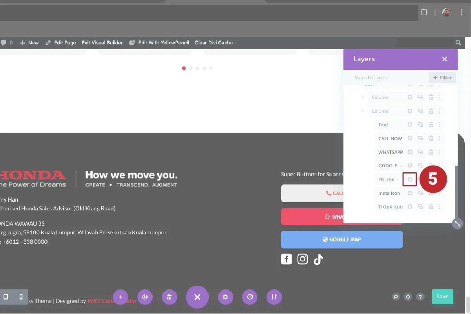Open page settings with the purple gear icon
The image size is (471, 314).
[x=225, y=297]
